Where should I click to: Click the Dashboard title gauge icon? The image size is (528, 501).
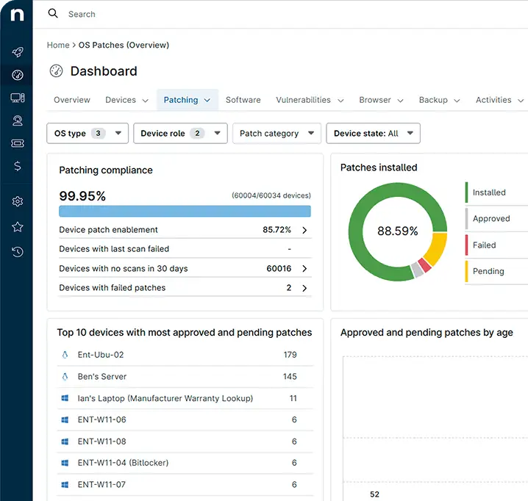(56, 71)
